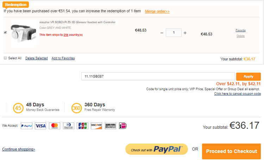Apply the coupon code

249,76
